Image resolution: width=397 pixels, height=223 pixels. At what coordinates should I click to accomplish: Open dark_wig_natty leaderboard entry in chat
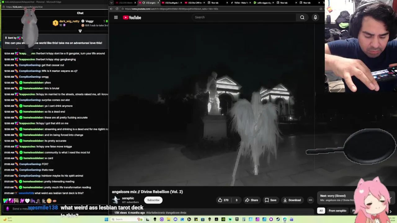[x=66, y=23]
